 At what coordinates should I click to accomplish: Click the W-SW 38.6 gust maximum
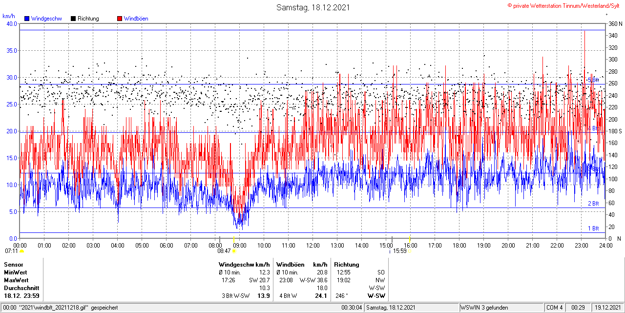coord(313,280)
